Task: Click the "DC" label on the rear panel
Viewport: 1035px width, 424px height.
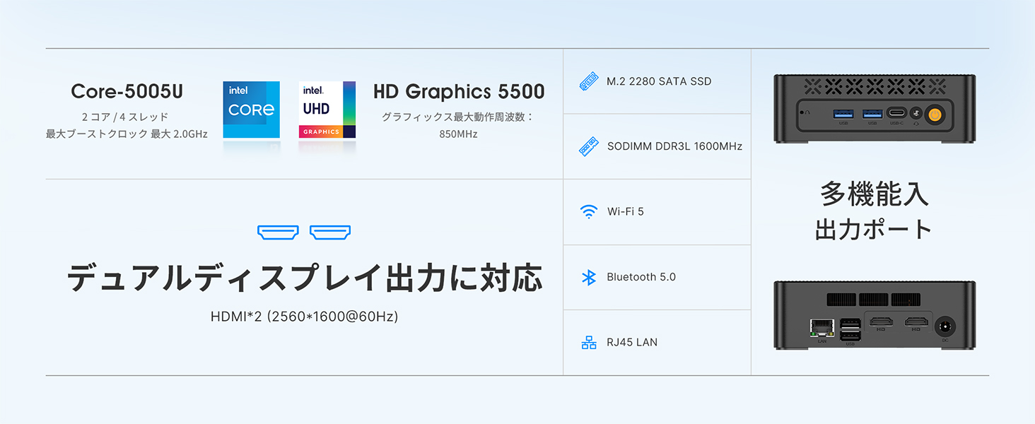Action: pos(945,341)
